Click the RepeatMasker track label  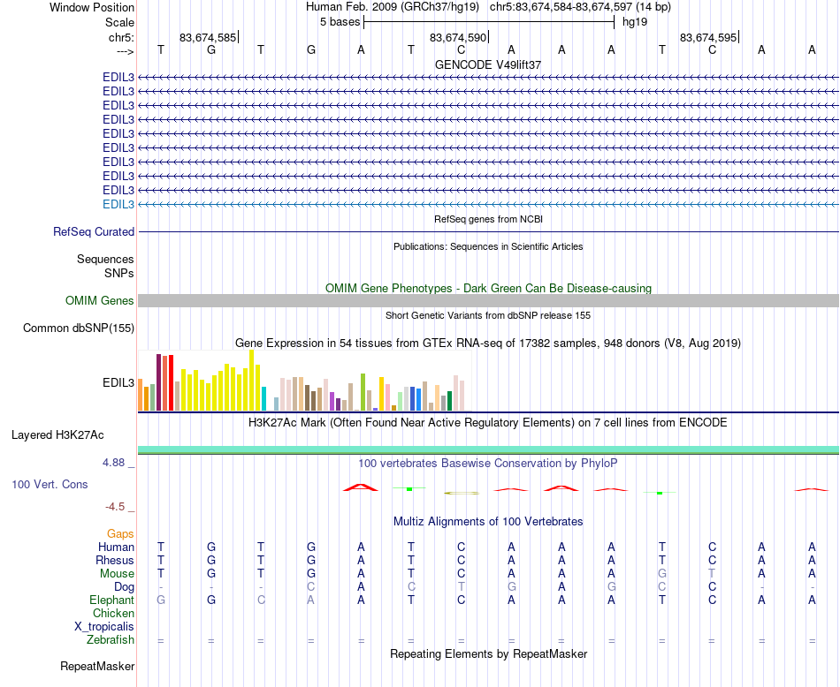coord(97,667)
